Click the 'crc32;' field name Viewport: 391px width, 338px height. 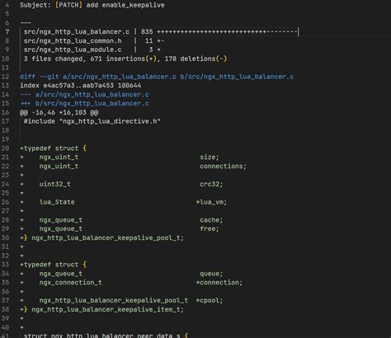(211, 184)
